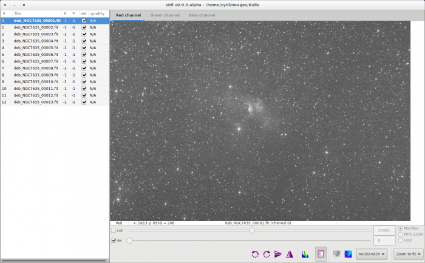
Task: Select the User radio button
Action: (x=400, y=241)
